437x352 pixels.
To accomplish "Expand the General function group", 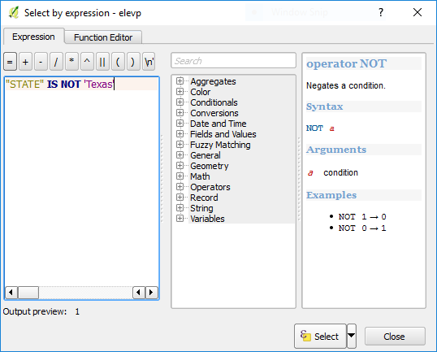I will click(x=180, y=155).
